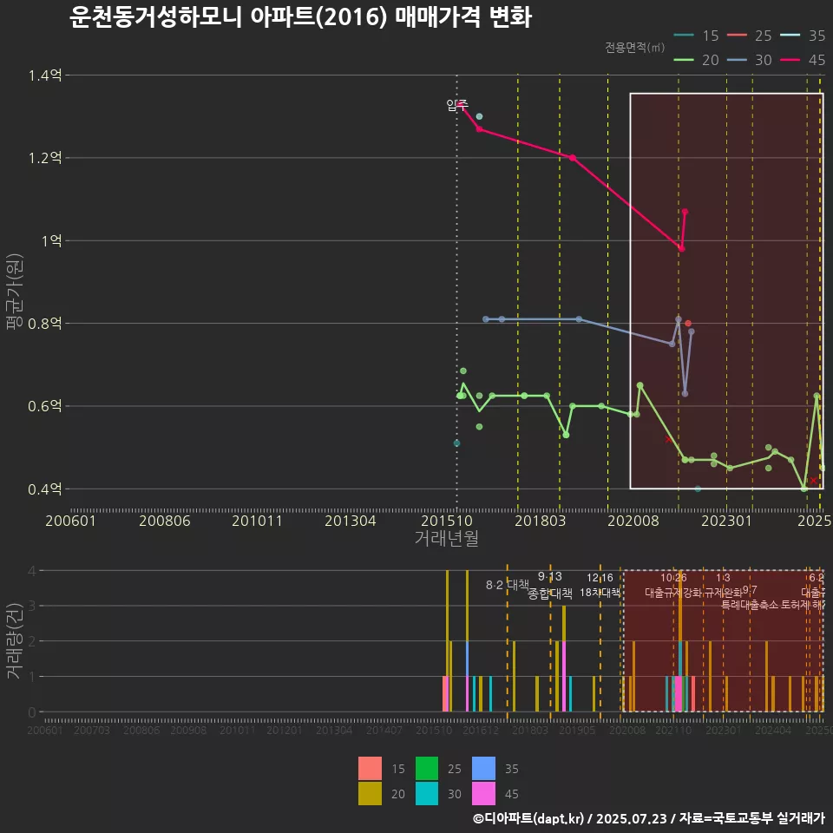Viewport: 833px width, 833px height.
Task: Click the 202301 x-axis label on price chart
Action: pyautogui.click(x=727, y=521)
